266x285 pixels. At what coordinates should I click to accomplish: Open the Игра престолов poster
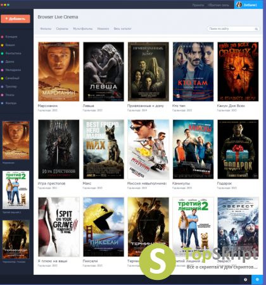click(59, 149)
